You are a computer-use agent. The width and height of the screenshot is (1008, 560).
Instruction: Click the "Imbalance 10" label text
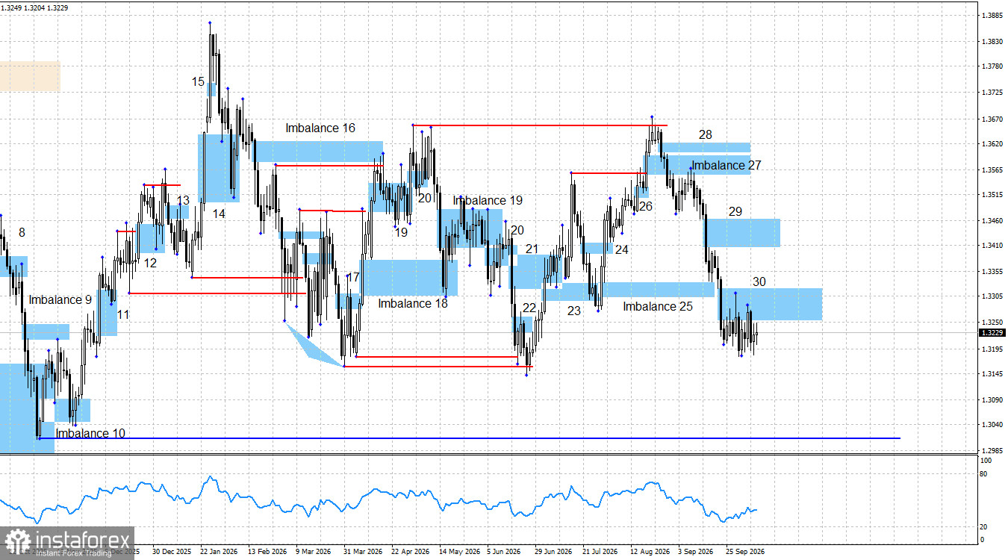pyautogui.click(x=90, y=434)
